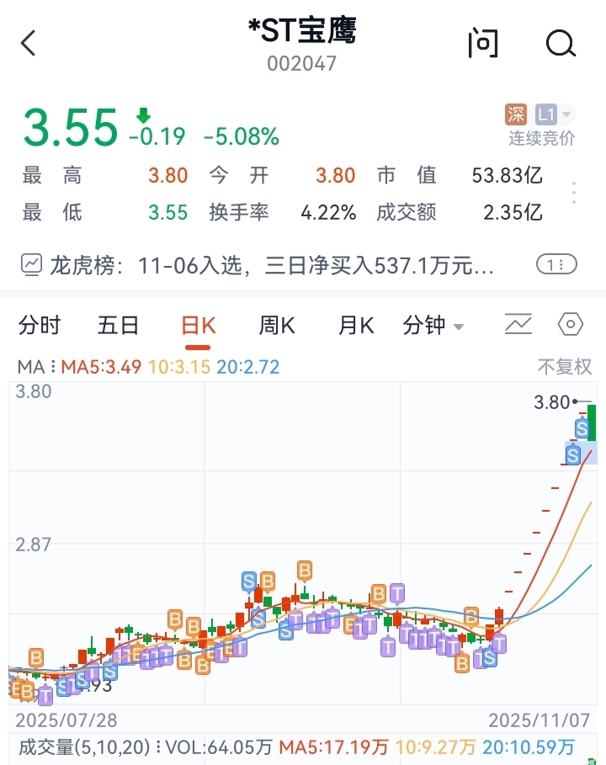Open the 龙虎榜 news chart icon
The height and width of the screenshot is (765, 606).
(32, 265)
